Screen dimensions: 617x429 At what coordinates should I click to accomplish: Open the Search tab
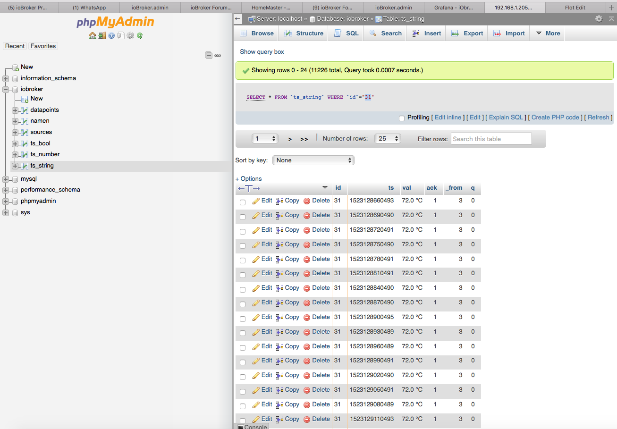click(x=385, y=34)
